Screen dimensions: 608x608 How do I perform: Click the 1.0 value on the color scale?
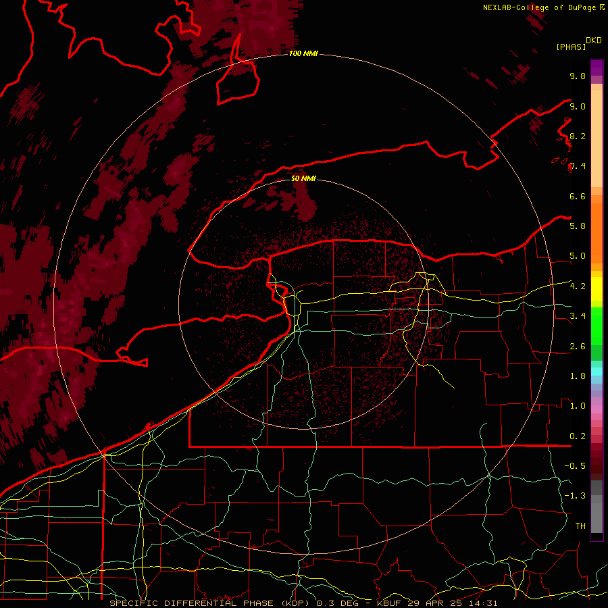[578, 405]
